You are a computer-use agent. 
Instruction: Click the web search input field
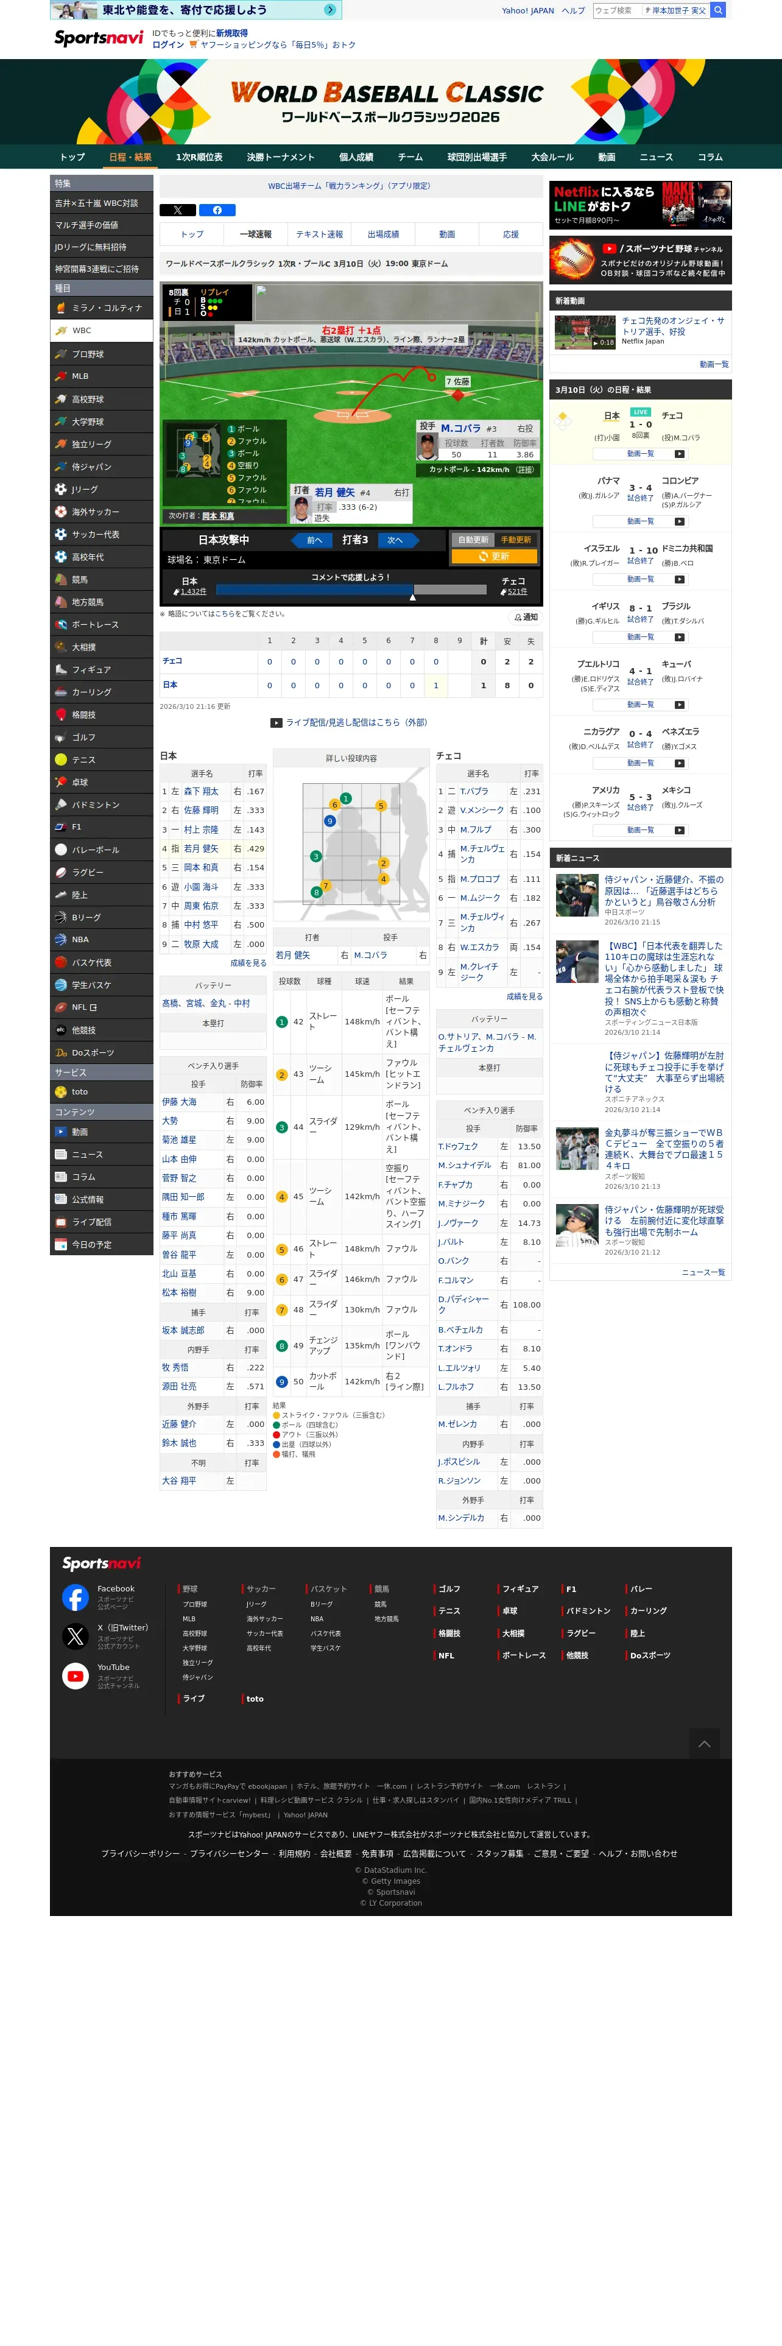(616, 10)
